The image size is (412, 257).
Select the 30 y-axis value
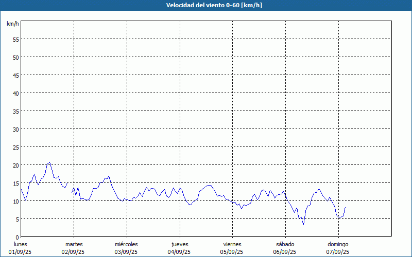point(16,130)
